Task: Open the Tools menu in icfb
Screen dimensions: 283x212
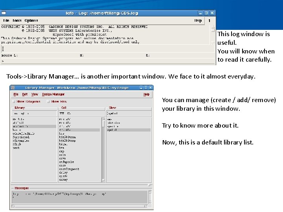Action: 17,20
